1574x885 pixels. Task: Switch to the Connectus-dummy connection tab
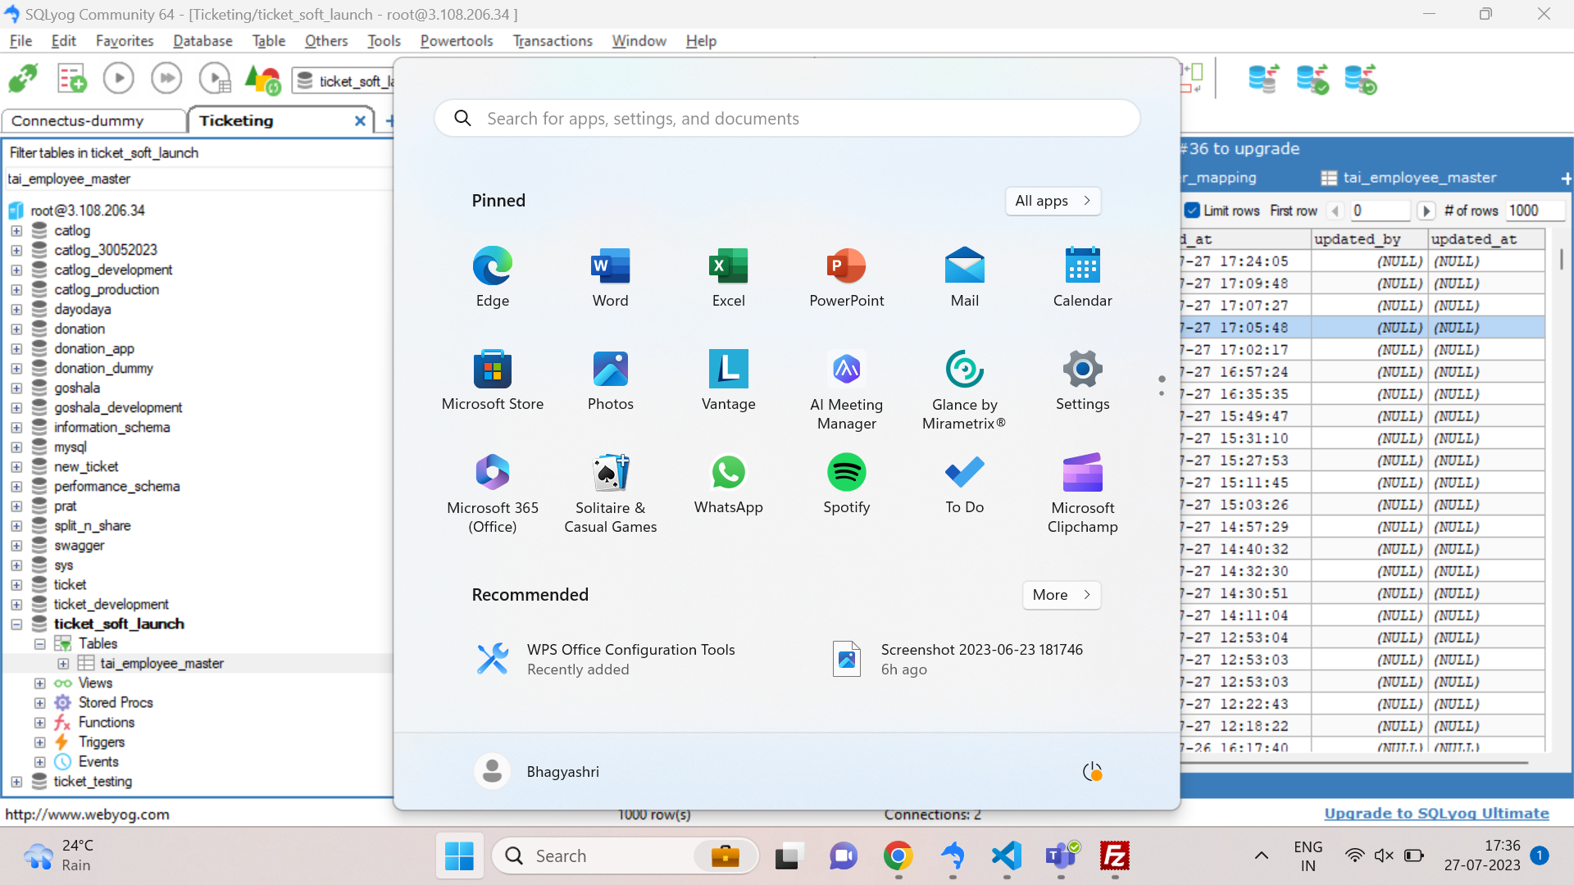tap(78, 120)
